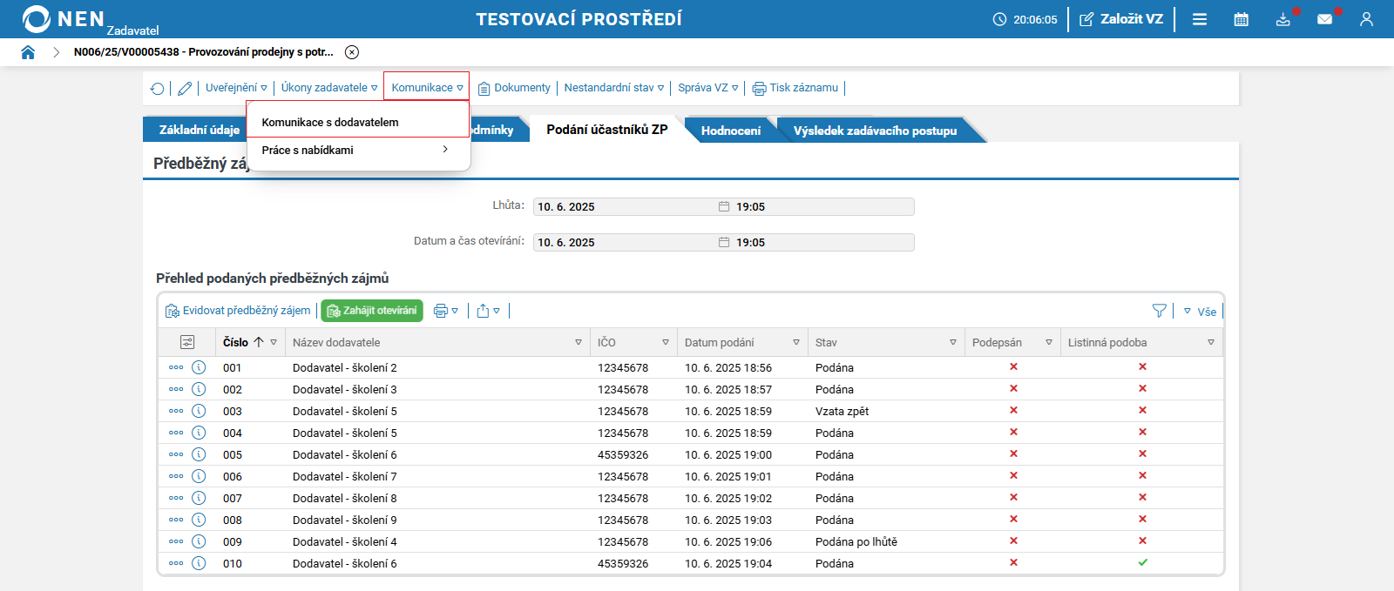The image size is (1394, 591).
Task: Select Komunikace s dodavatelem menu item
Action: pyautogui.click(x=330, y=123)
